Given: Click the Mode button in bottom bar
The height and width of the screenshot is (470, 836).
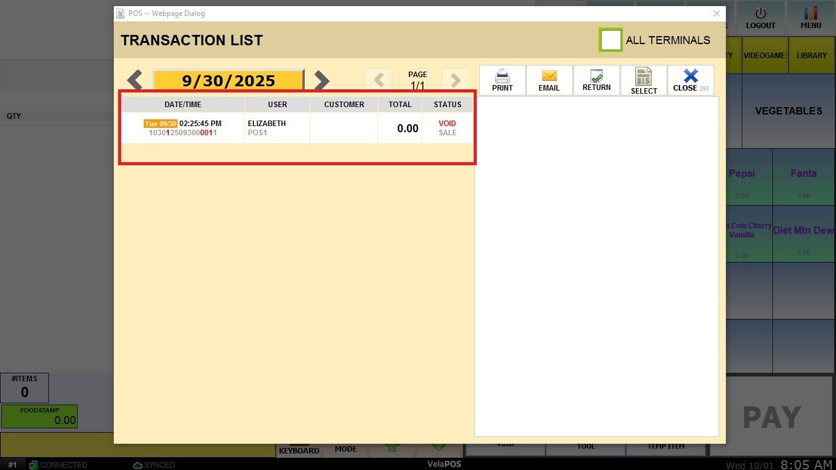Looking at the screenshot, I should (345, 449).
